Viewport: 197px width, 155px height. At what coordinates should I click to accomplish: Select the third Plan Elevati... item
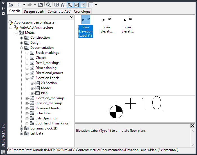tap(128, 25)
